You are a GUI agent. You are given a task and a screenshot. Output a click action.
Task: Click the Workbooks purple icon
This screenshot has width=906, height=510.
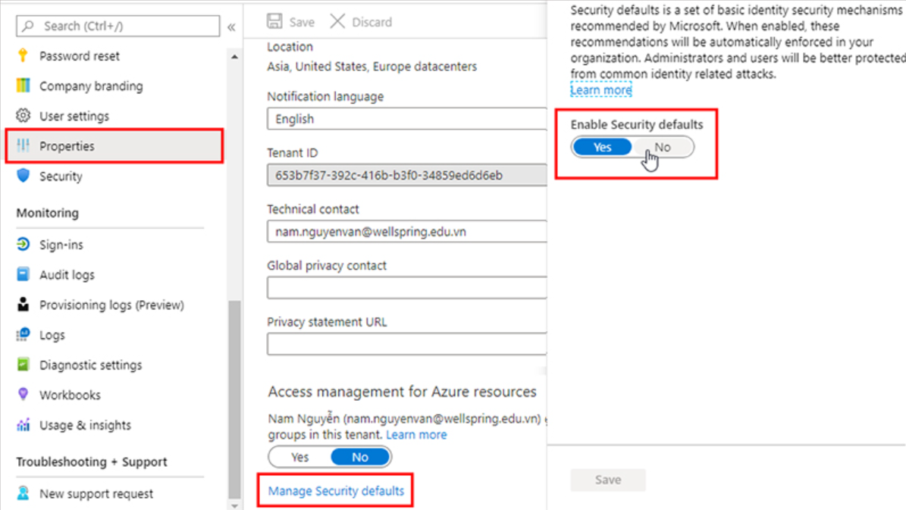point(23,395)
